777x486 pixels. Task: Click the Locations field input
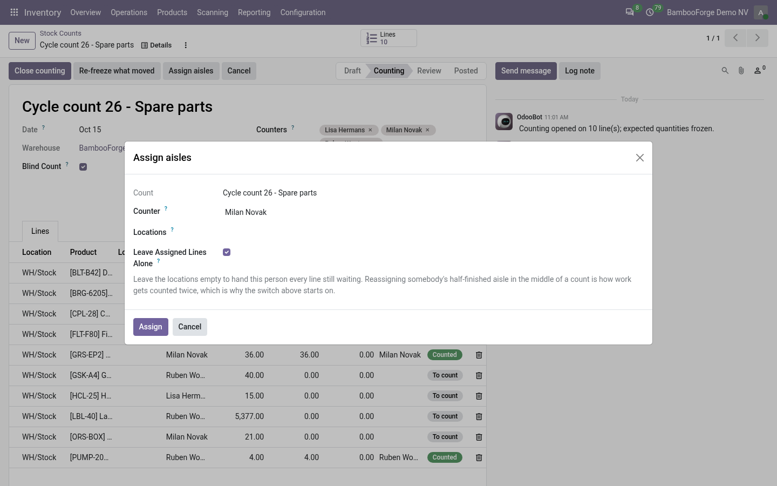433,232
